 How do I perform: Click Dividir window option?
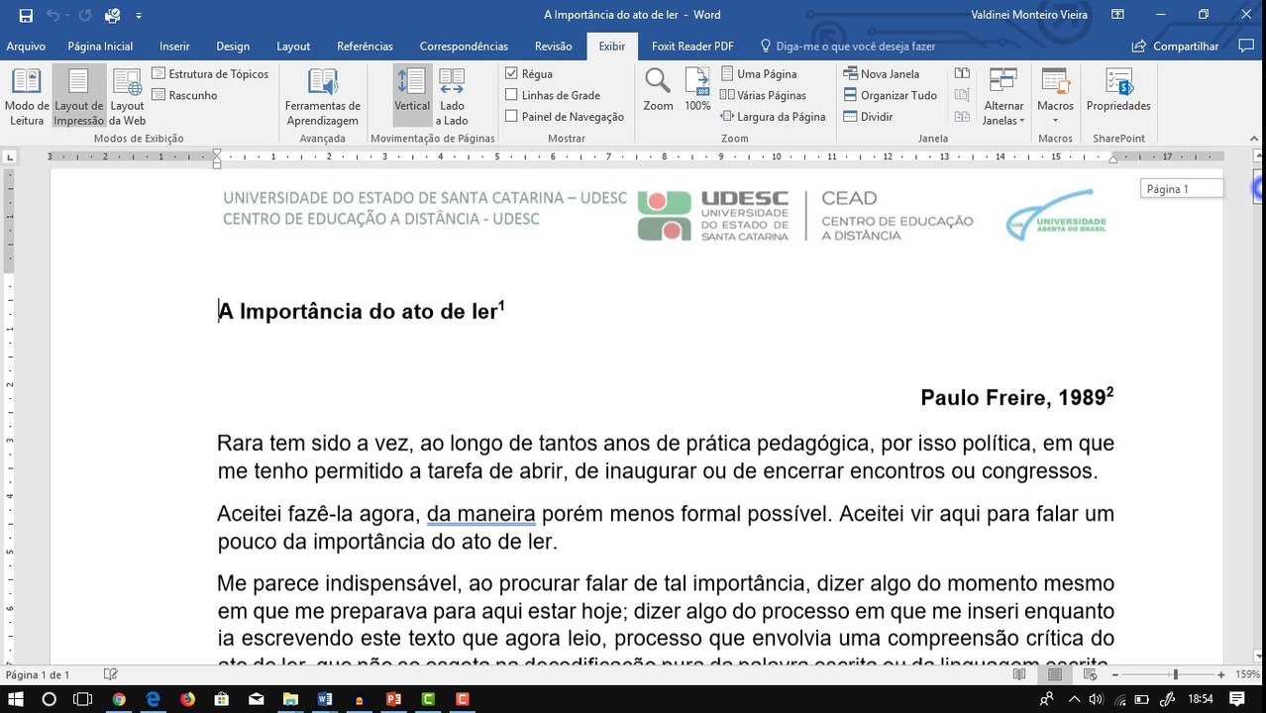[868, 117]
